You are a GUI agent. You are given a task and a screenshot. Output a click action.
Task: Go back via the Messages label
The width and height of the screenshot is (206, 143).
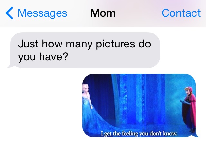(x=42, y=13)
